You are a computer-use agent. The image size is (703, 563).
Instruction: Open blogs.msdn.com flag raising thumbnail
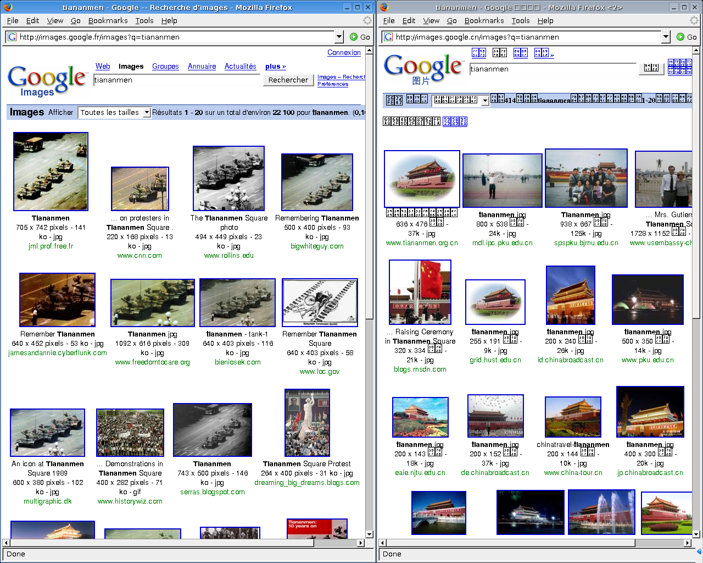pos(420,292)
